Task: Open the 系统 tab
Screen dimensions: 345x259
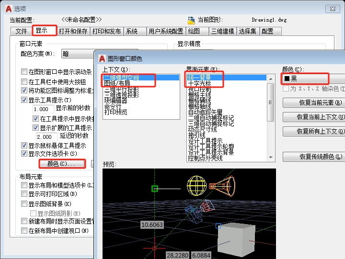Action: coord(135,31)
